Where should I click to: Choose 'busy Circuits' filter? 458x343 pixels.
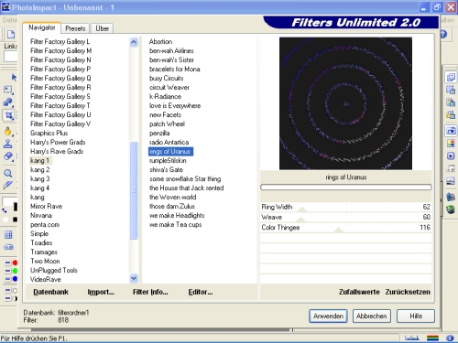pyautogui.click(x=166, y=78)
